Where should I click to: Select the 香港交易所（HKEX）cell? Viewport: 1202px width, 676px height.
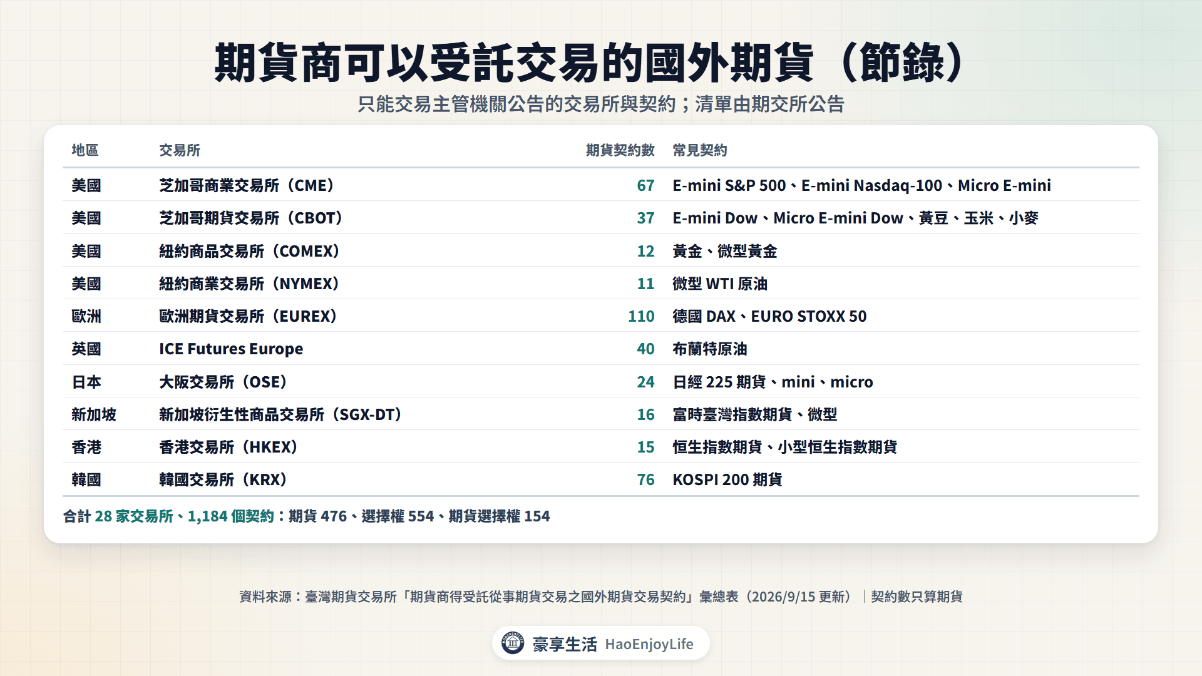pos(230,447)
